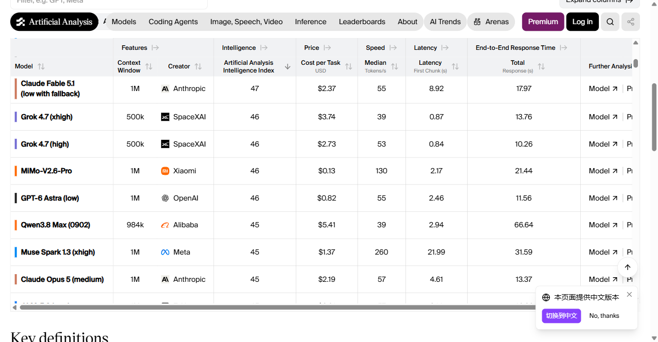Expand the Price column group
658x342 pixels.
coord(327,48)
